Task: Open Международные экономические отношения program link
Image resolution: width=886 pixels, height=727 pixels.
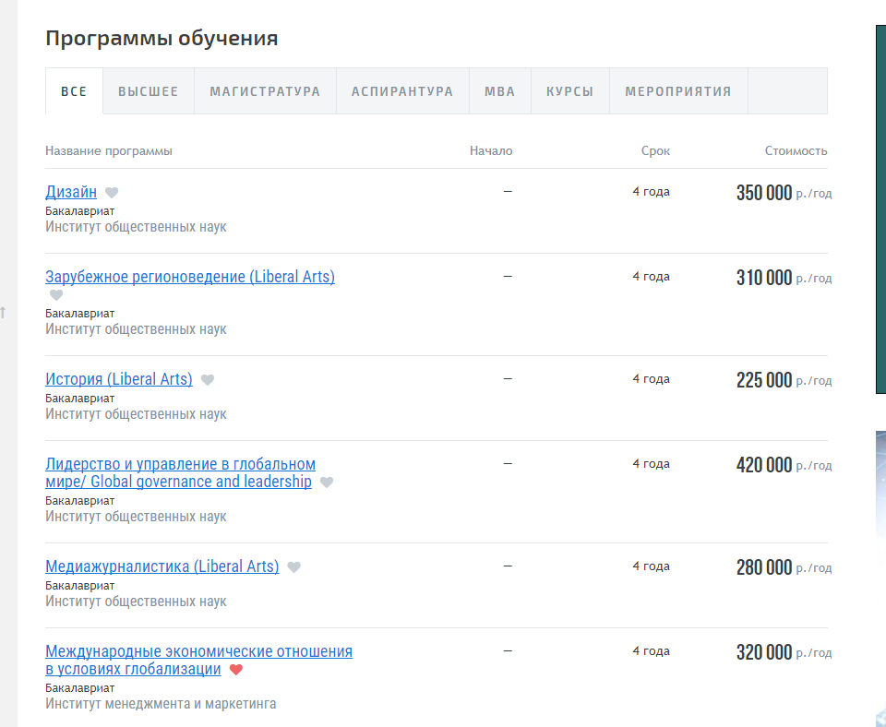Action: click(199, 660)
